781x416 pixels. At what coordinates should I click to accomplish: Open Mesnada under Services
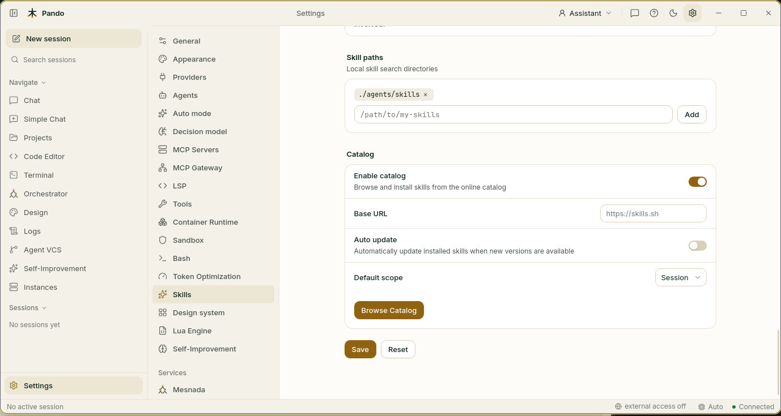[x=213, y=389]
